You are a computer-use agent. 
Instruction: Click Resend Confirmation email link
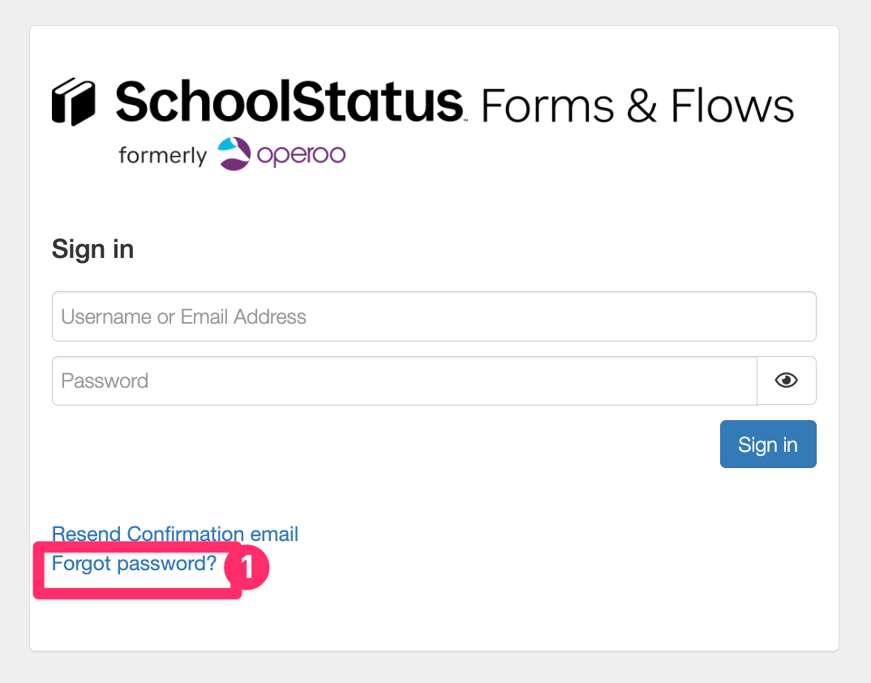[174, 534]
